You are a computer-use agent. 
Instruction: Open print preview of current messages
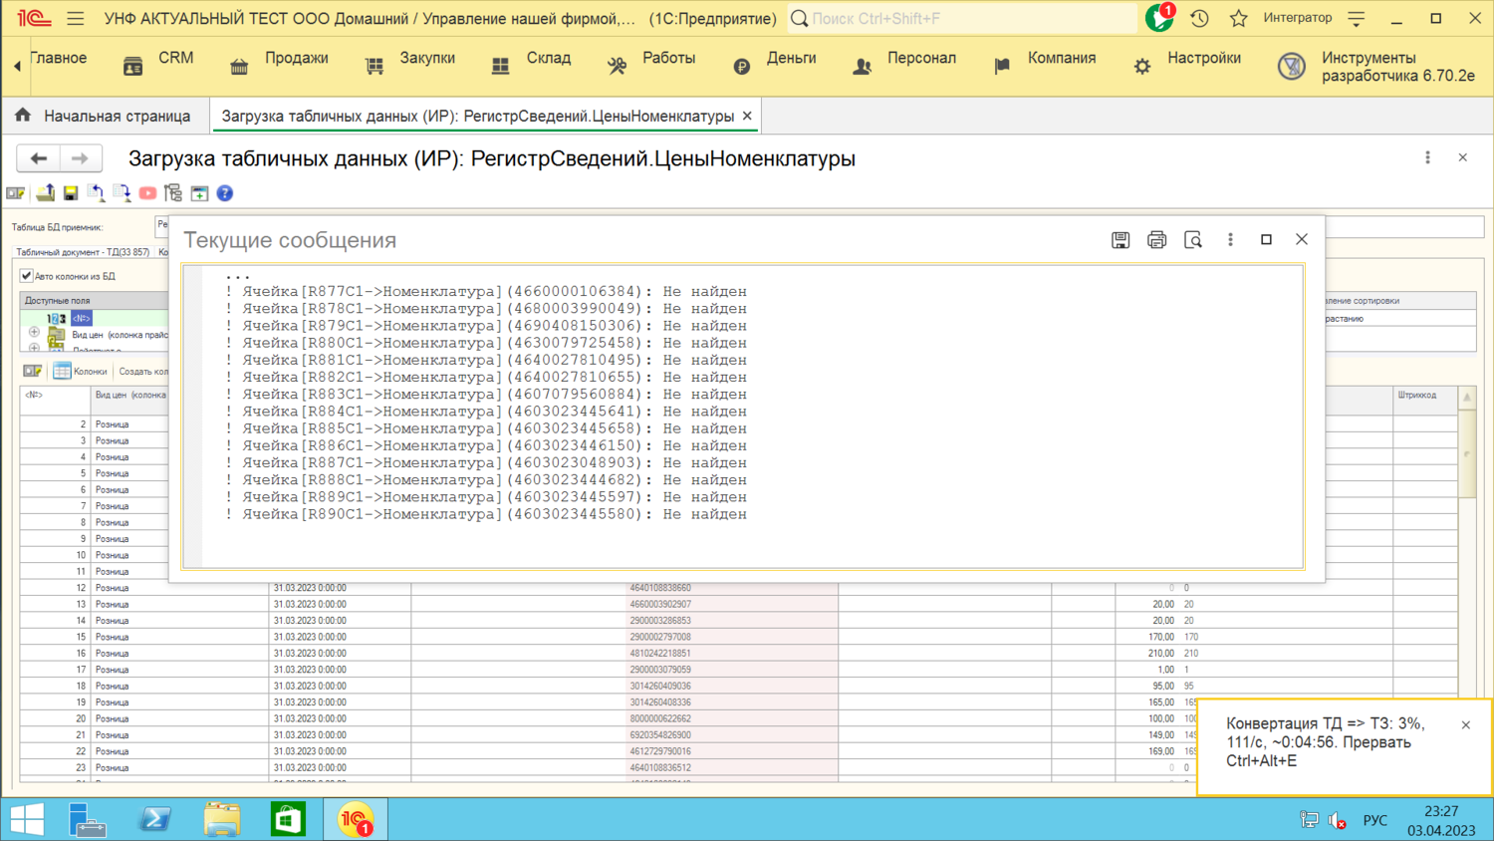pyautogui.click(x=1192, y=240)
